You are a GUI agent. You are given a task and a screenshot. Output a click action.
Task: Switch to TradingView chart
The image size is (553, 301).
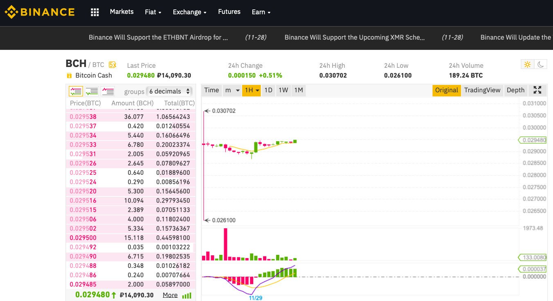coord(482,90)
